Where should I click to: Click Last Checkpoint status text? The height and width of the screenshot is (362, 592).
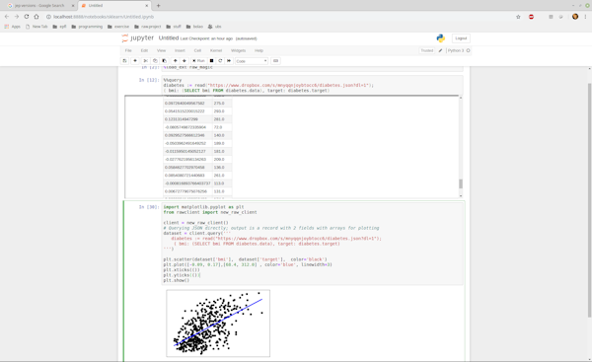pos(206,38)
